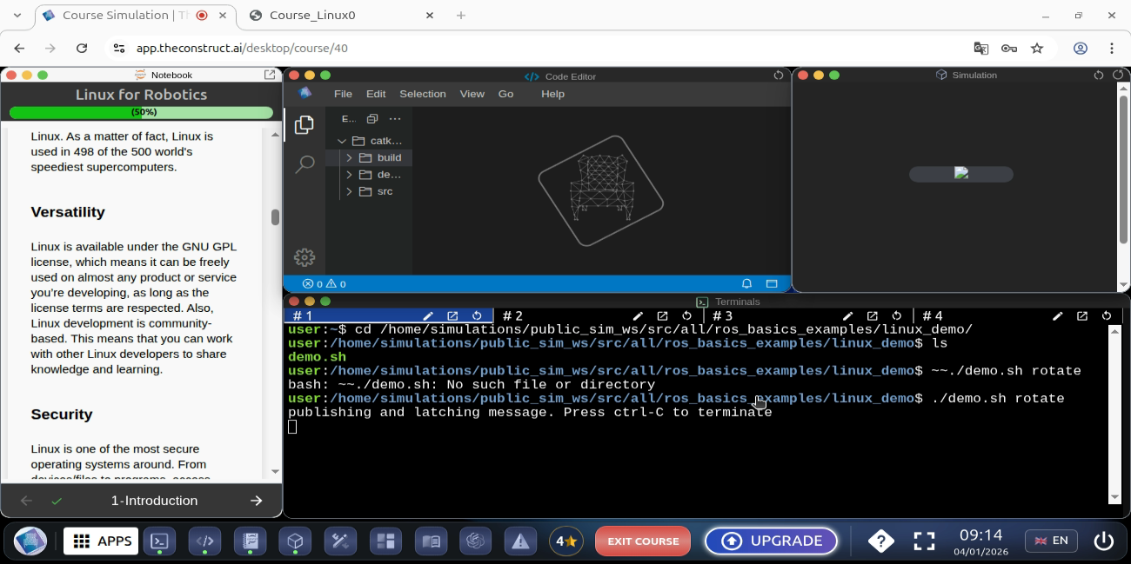Open the Search view in Code Editor

[x=304, y=163]
